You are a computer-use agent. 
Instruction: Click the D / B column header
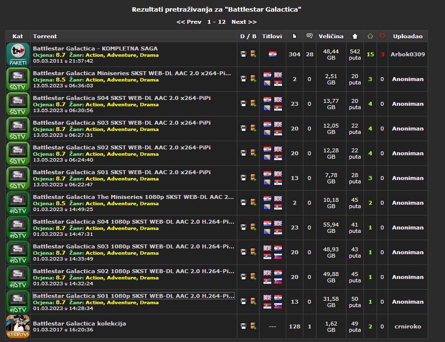248,36
